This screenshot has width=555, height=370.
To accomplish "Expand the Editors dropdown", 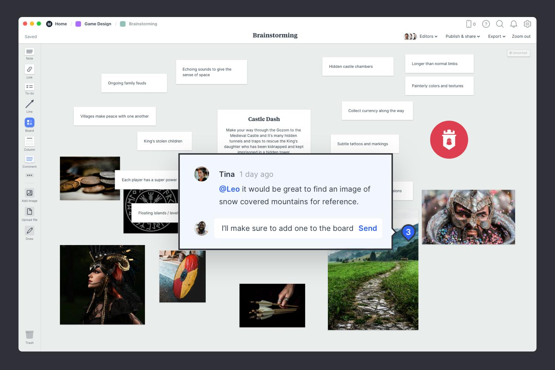I will pos(428,36).
